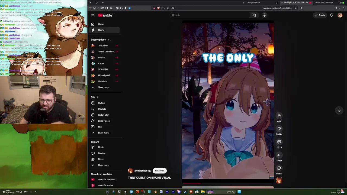
Task: Click the taskbar volume speaker icon
Action: pyautogui.click(x=17, y=192)
